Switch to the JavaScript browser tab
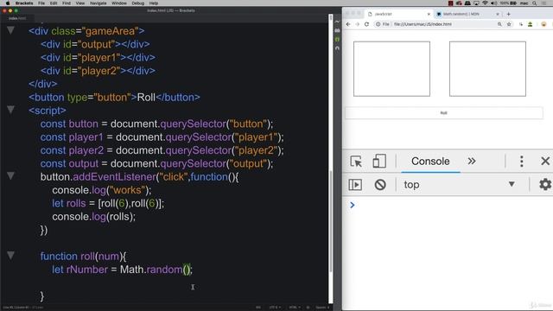 coord(397,14)
